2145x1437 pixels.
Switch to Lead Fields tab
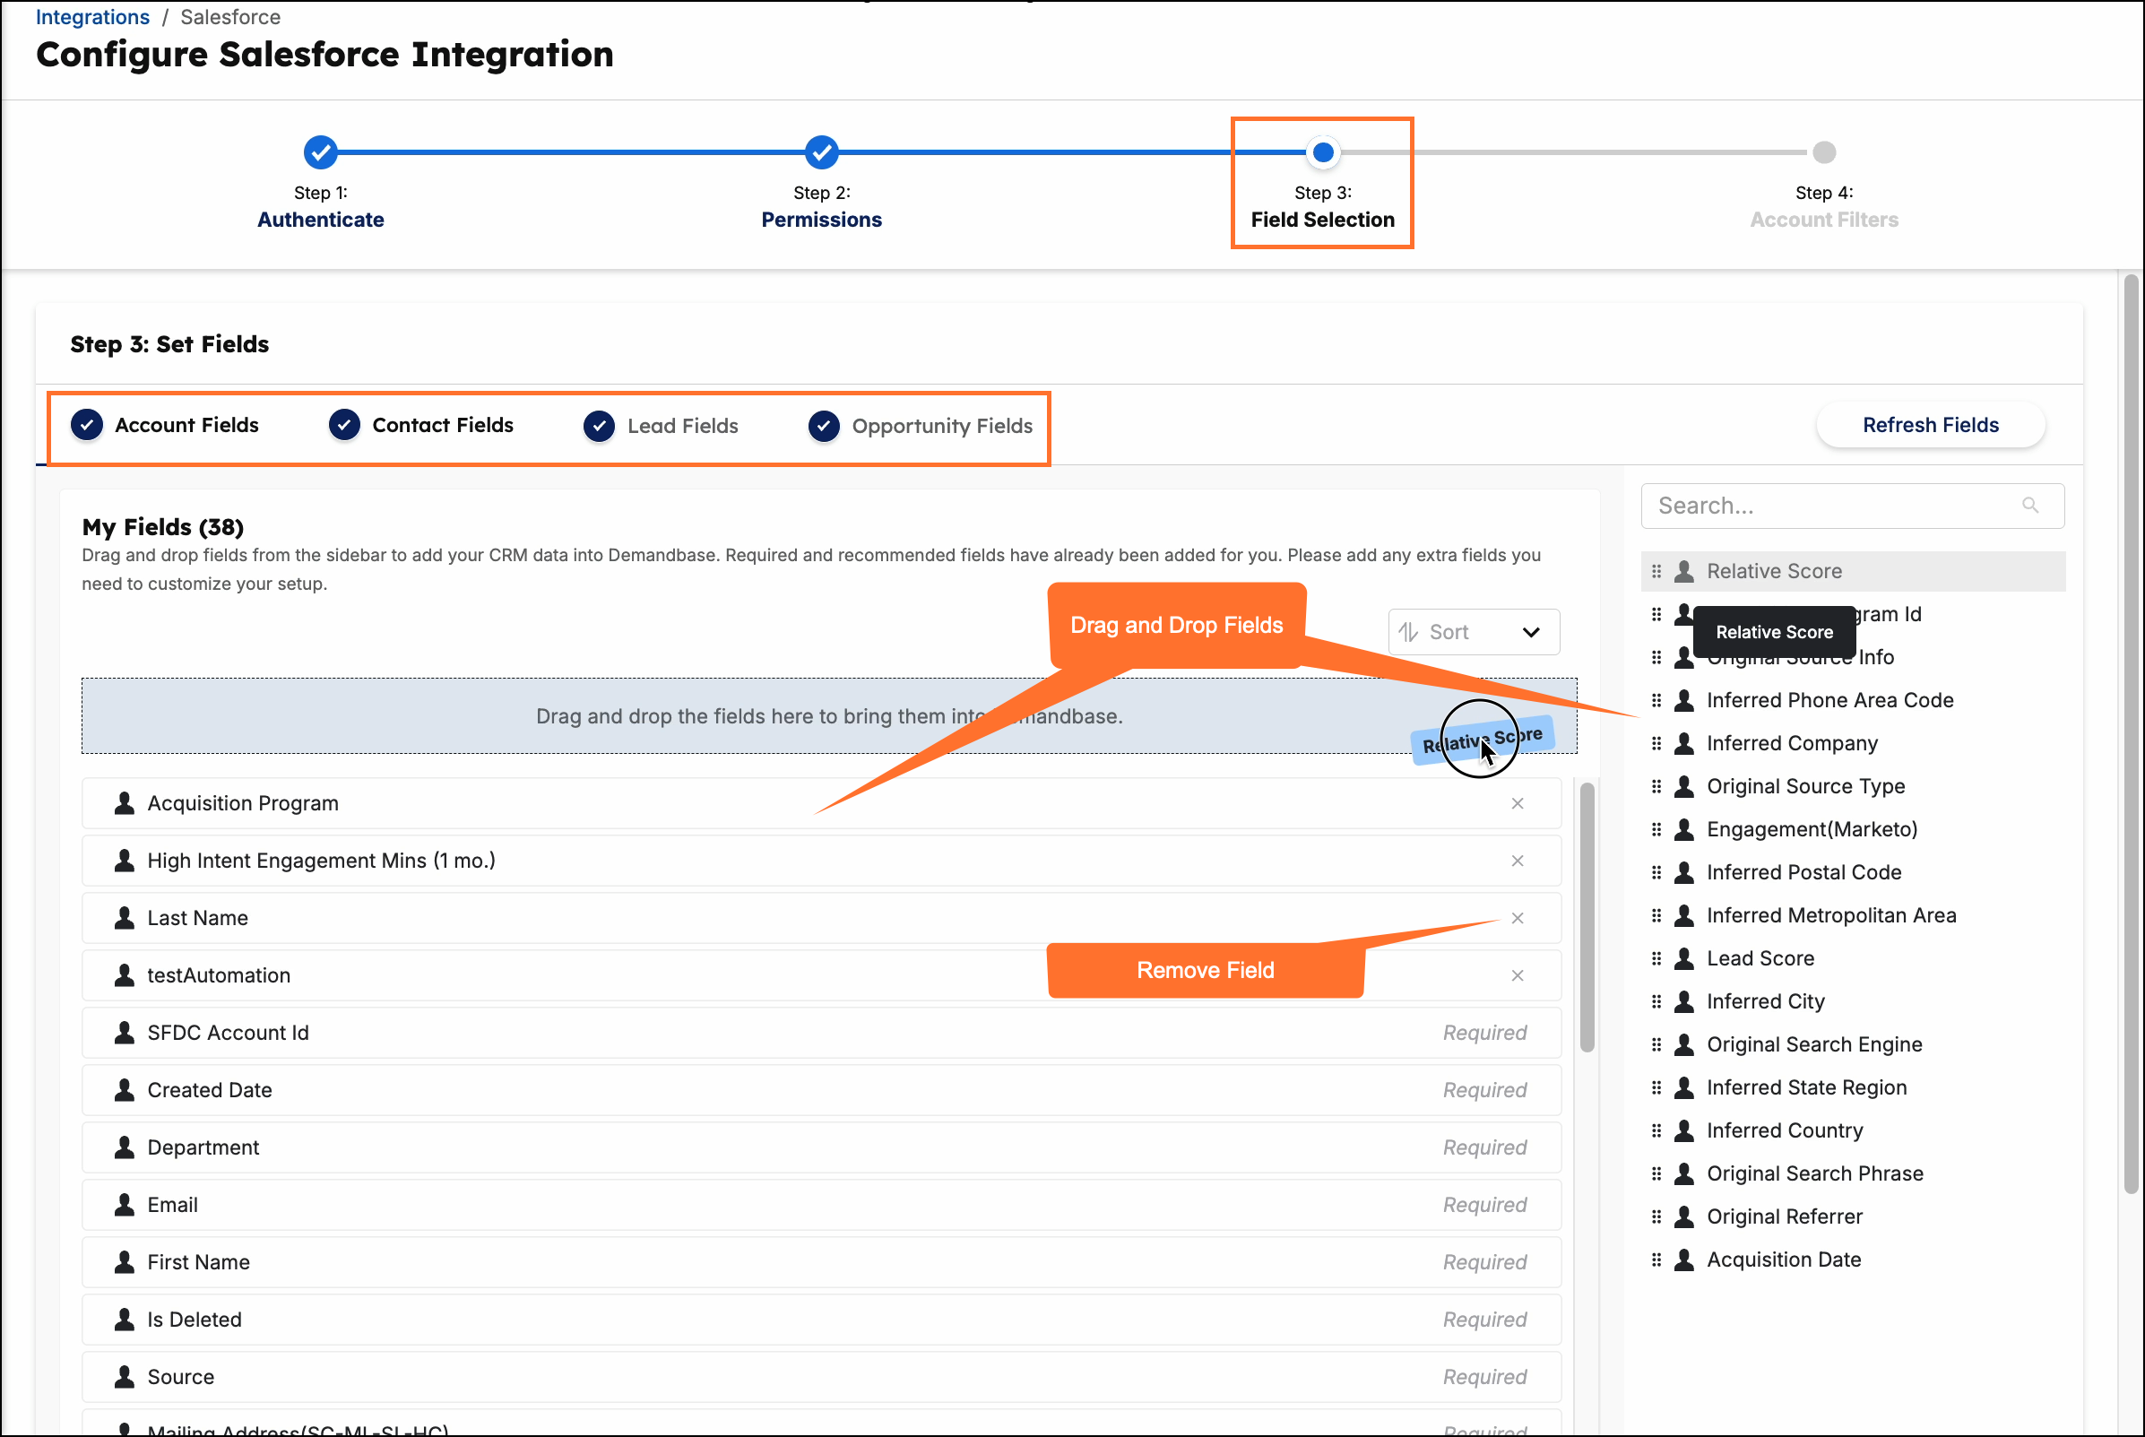pyautogui.click(x=661, y=426)
